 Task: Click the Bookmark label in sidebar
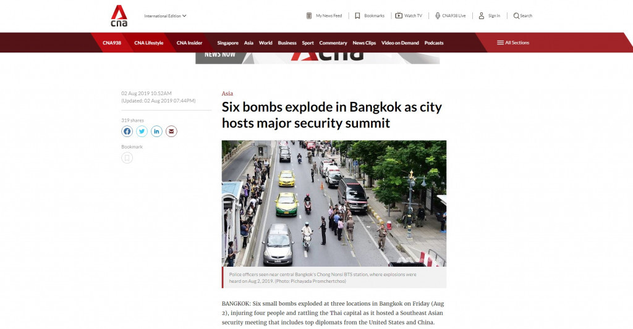132,147
